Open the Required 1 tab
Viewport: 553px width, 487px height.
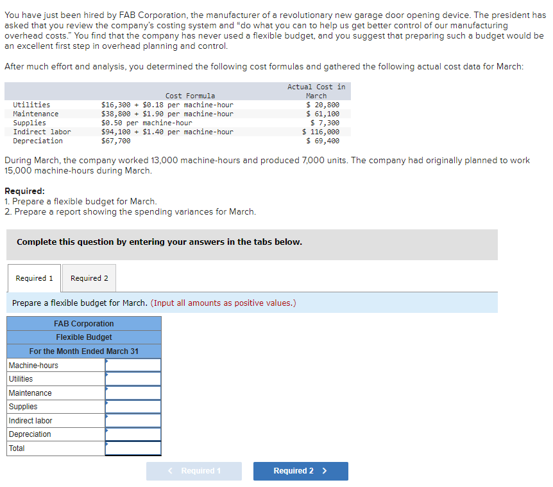click(34, 278)
